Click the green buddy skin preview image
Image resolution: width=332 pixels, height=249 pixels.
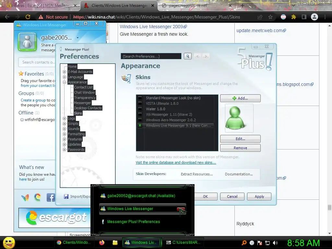click(239, 118)
